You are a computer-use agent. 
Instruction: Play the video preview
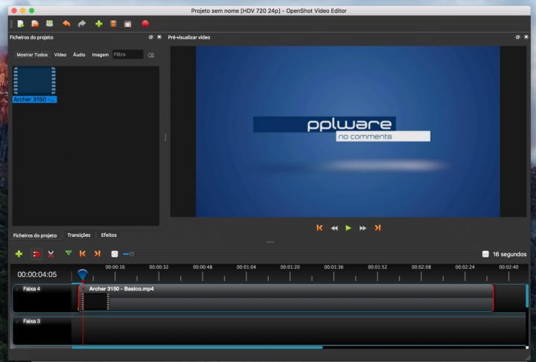(348, 228)
